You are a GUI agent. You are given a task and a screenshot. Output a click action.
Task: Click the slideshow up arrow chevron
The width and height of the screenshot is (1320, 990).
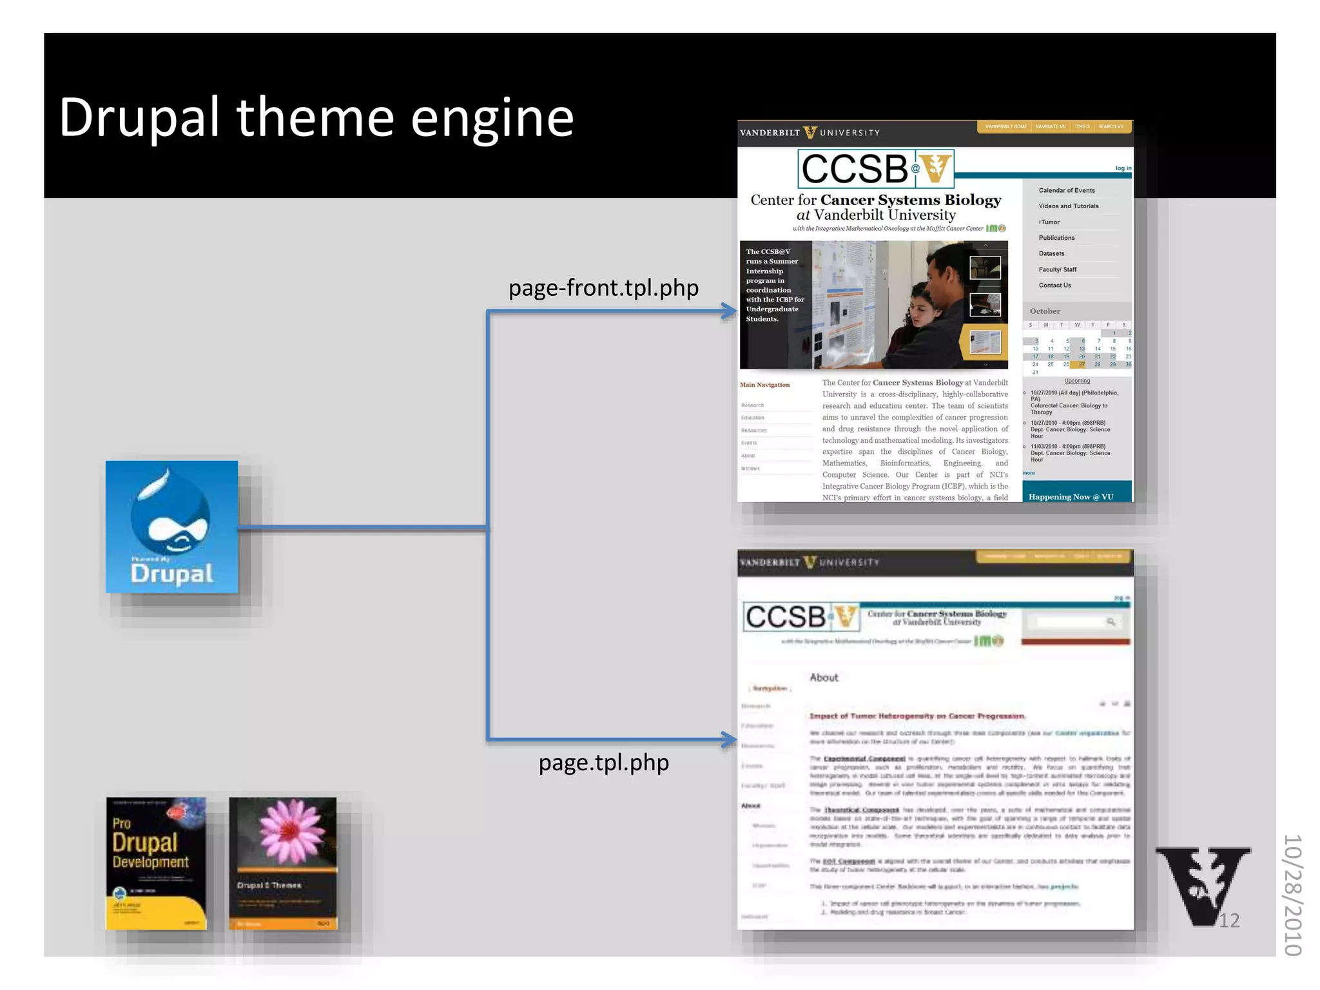click(x=985, y=246)
